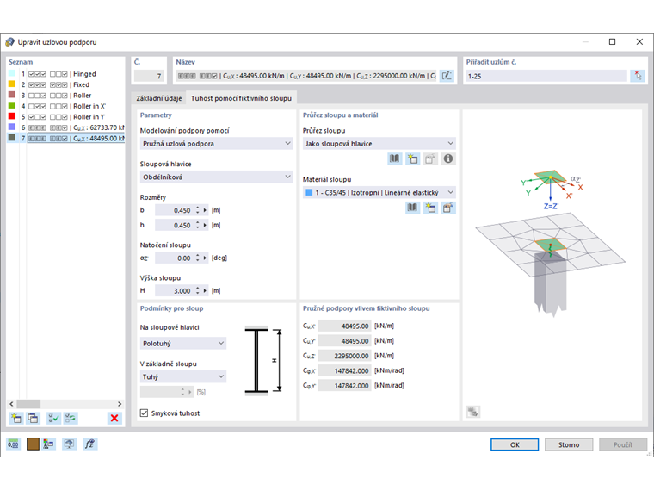Click the Cφ,X' value 147842.000
The image size is (654, 491).
344,370
